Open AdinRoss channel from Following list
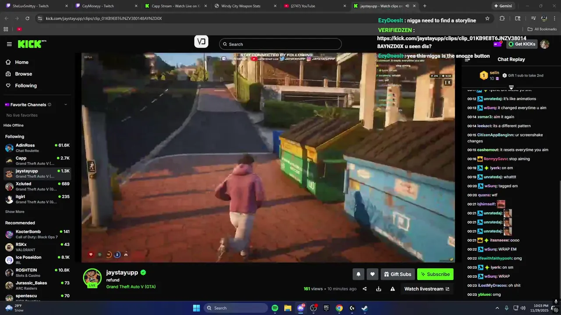The image size is (561, 315). click(x=37, y=148)
